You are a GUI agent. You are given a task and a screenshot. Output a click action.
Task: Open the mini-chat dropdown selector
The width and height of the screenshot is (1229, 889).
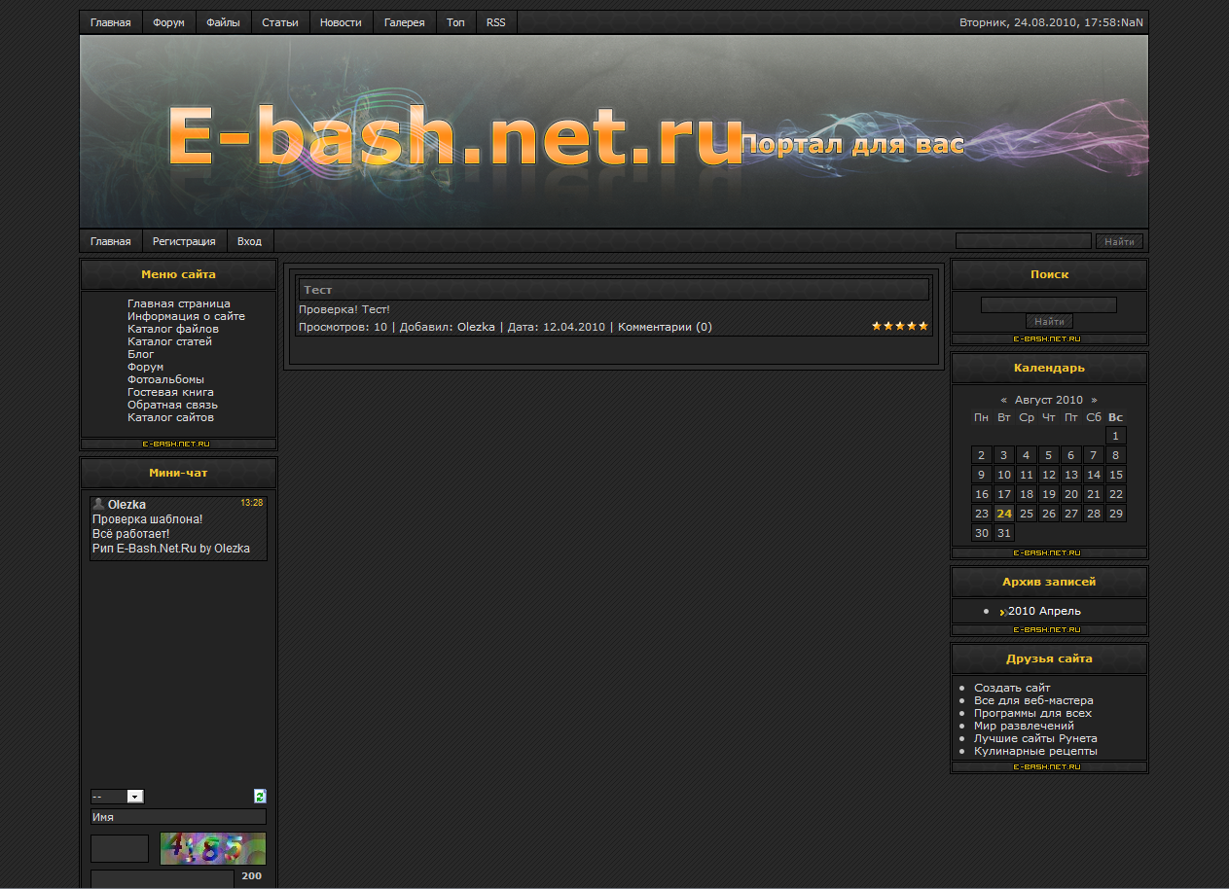click(x=118, y=796)
